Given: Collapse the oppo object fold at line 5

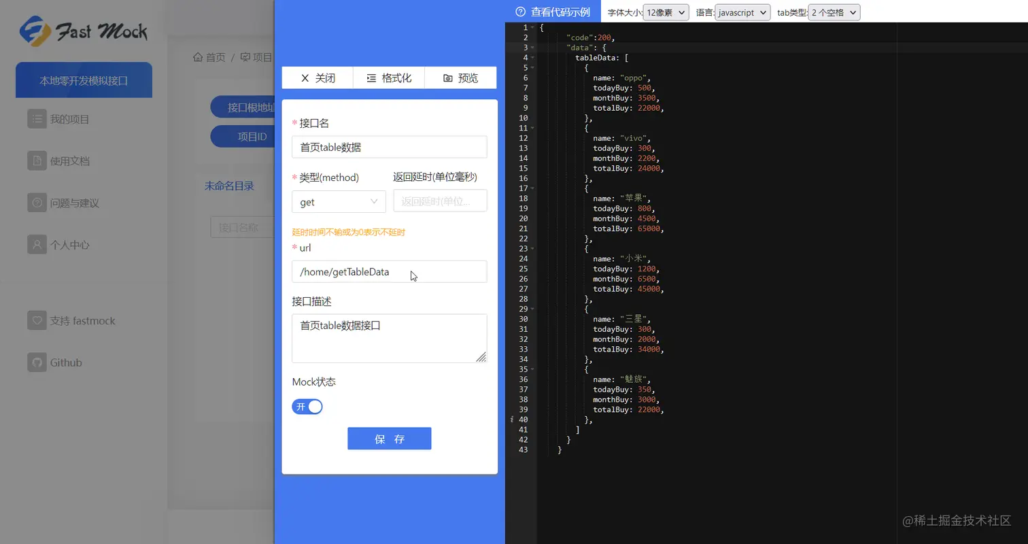Looking at the screenshot, I should coord(533,67).
